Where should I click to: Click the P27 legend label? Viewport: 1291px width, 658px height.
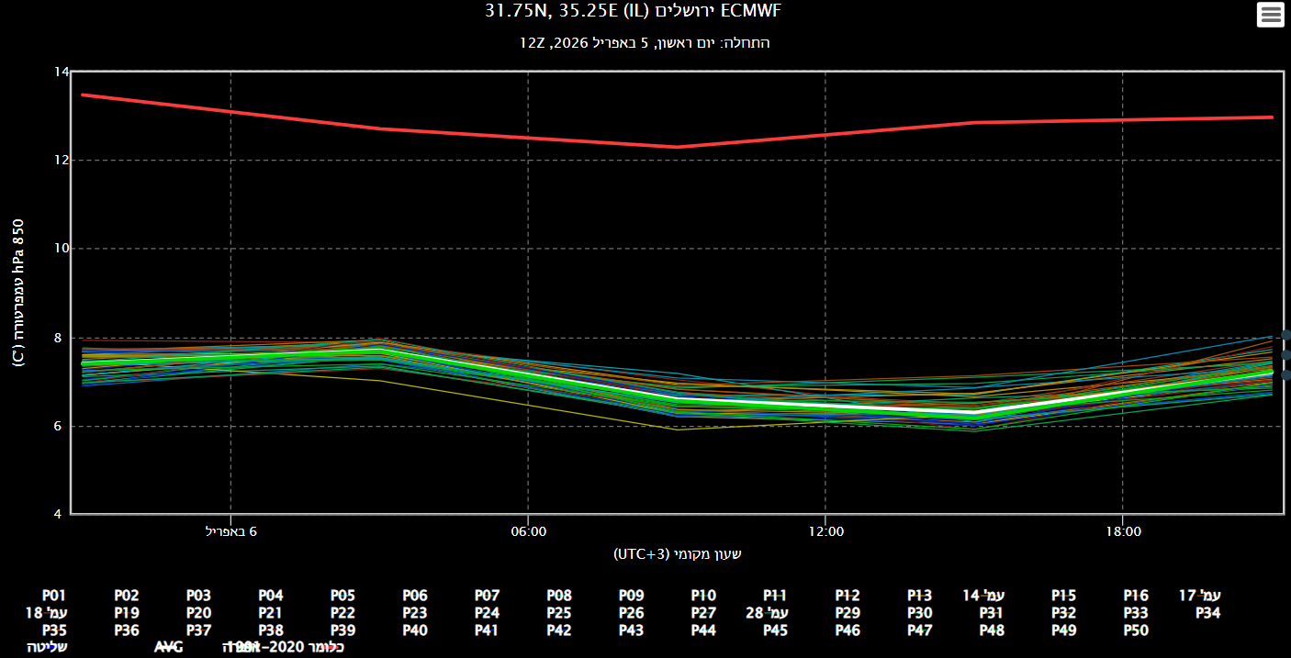point(703,613)
